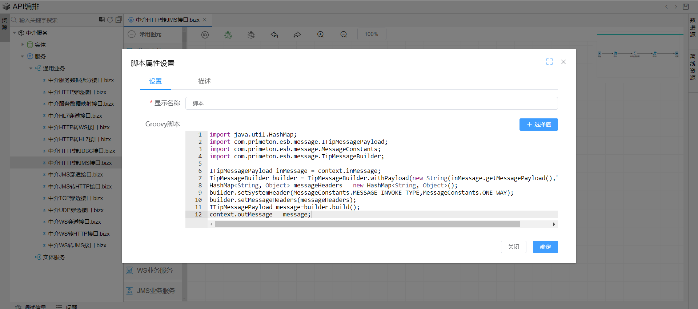
Task: Click the green debug bug icon
Action: [228, 34]
